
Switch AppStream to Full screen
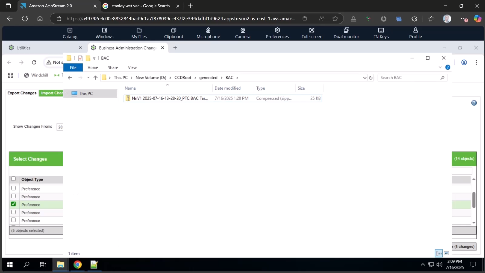pos(312,33)
